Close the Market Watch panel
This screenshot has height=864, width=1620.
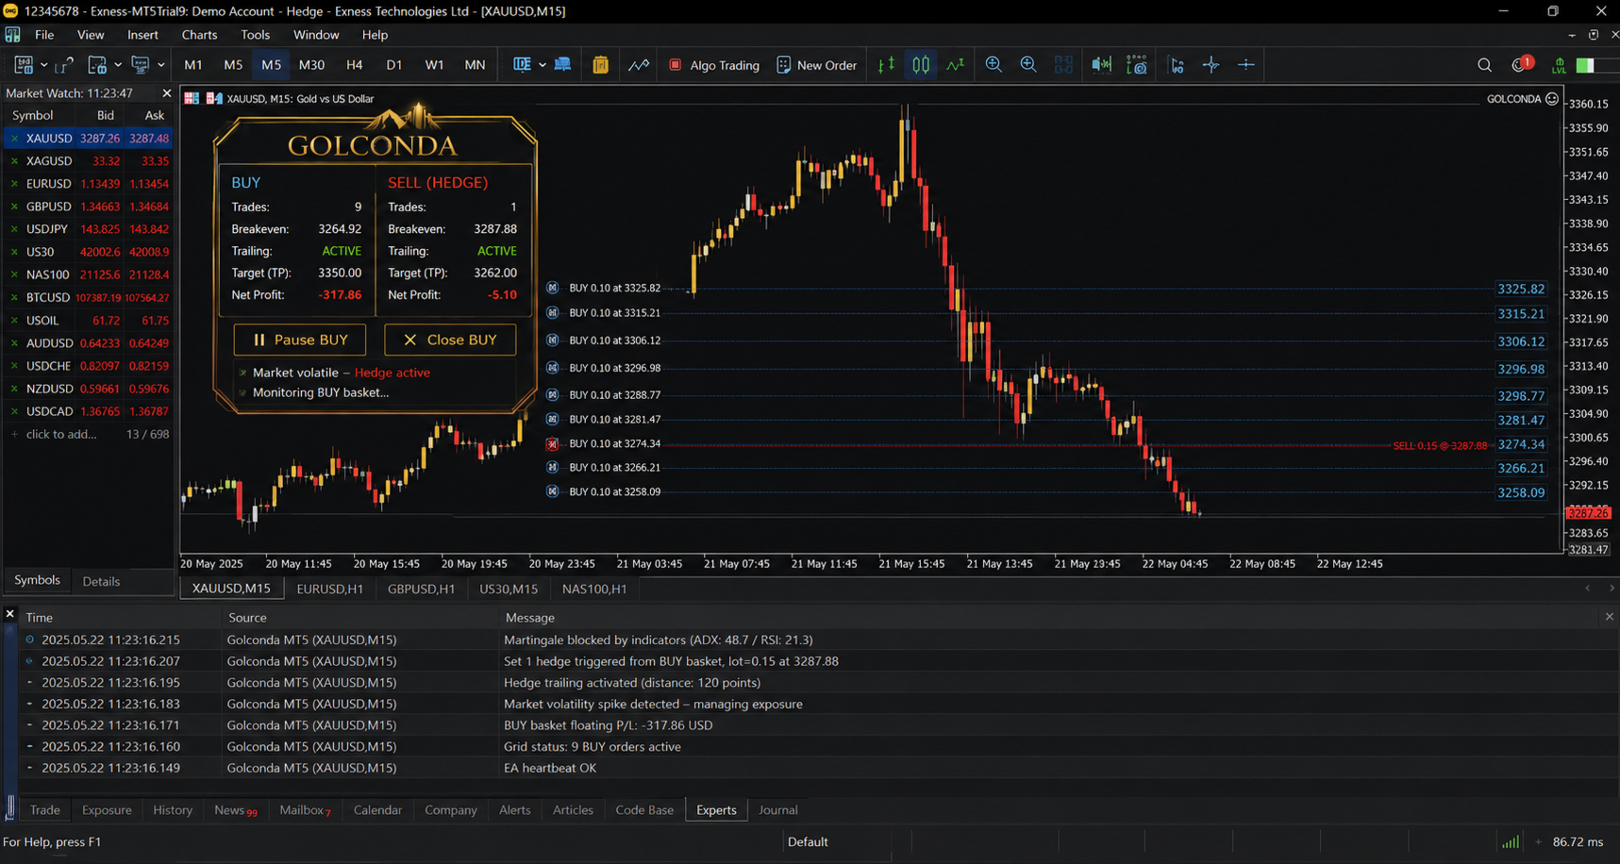tap(167, 93)
